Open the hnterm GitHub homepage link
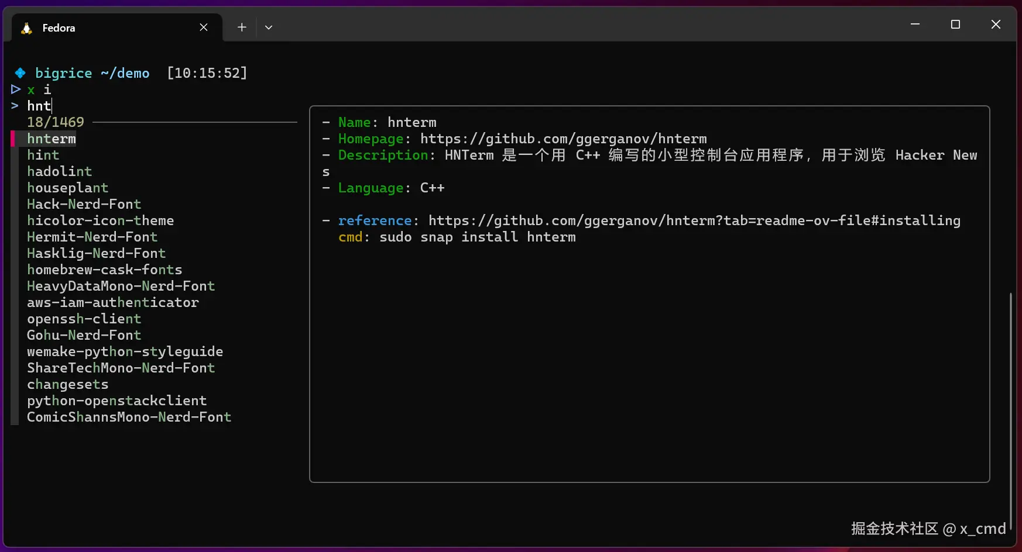Image resolution: width=1022 pixels, height=552 pixels. pos(563,139)
